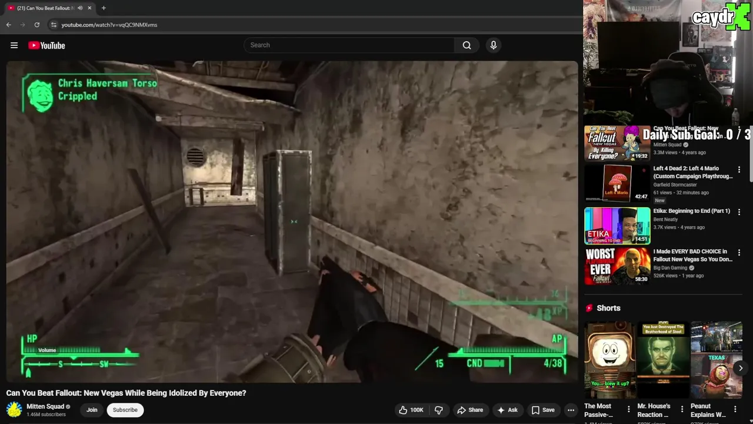Start voice search with the microphone icon
The image size is (753, 424).
tap(494, 45)
